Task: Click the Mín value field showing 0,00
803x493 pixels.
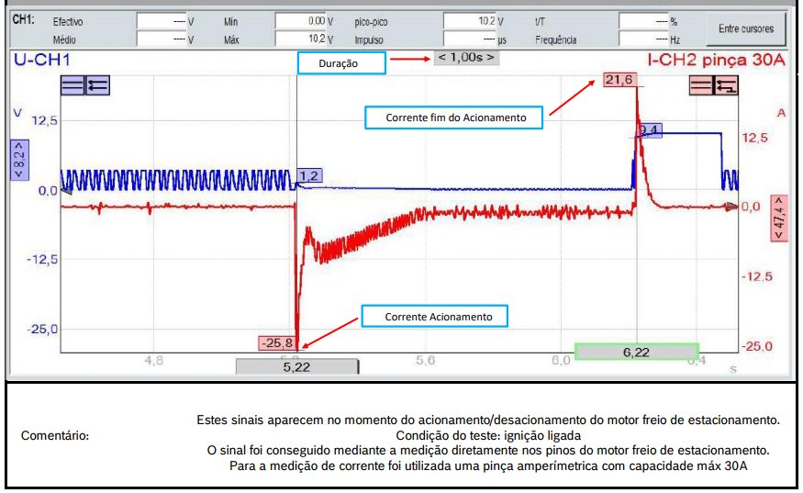Action: tap(300, 19)
